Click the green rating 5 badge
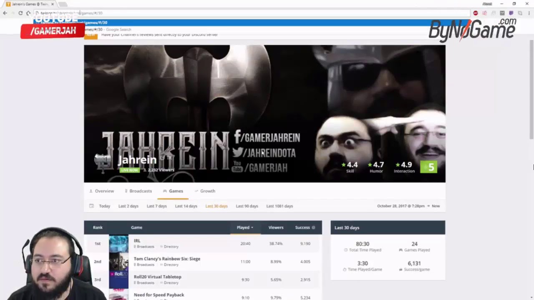The height and width of the screenshot is (300, 534). [x=428, y=167]
